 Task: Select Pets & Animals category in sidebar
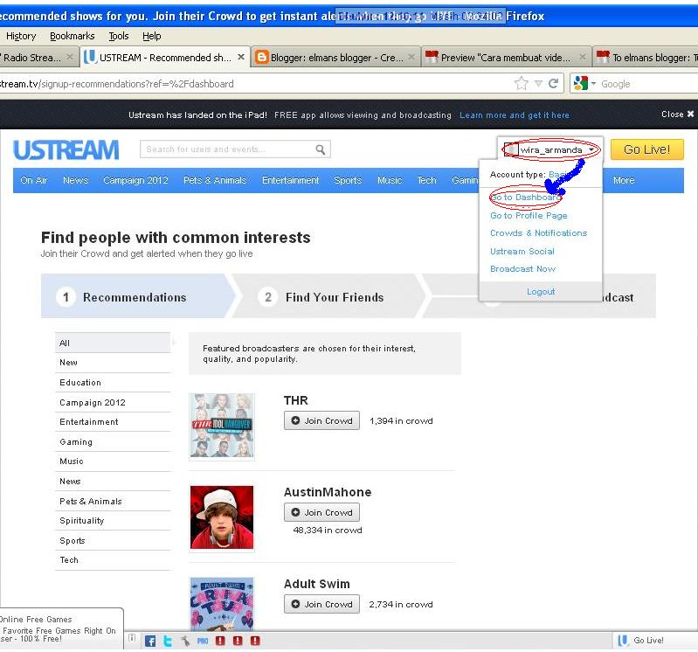pos(113,501)
